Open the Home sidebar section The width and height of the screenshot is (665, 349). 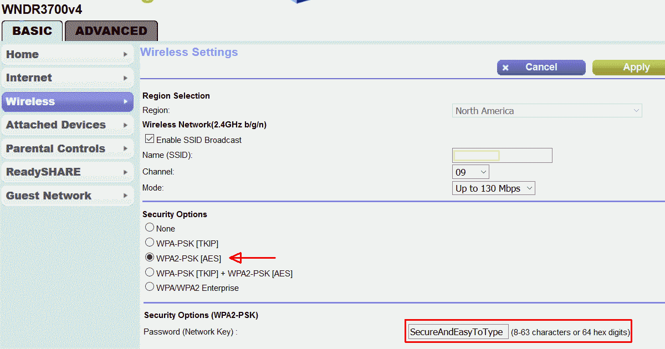tap(68, 54)
